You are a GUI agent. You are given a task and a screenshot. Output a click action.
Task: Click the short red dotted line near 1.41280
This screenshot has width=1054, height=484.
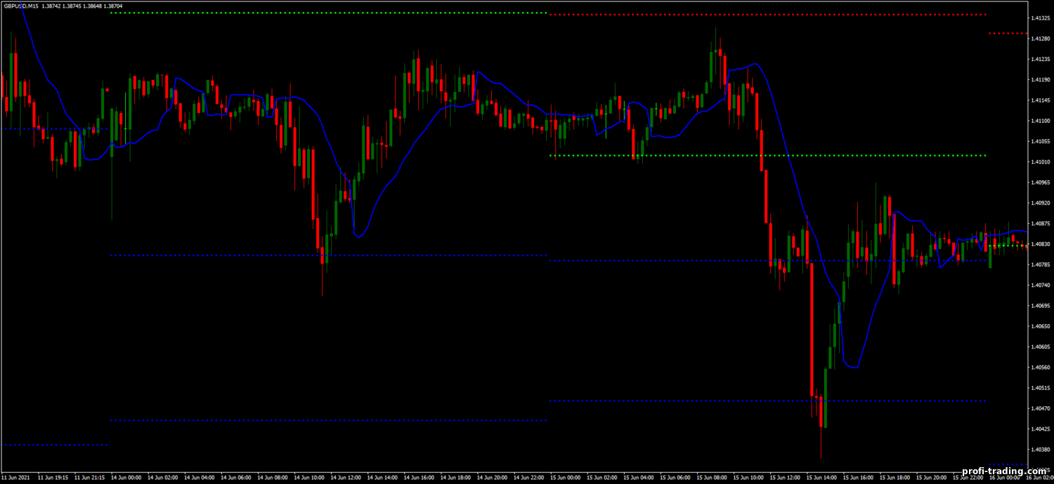(1007, 33)
